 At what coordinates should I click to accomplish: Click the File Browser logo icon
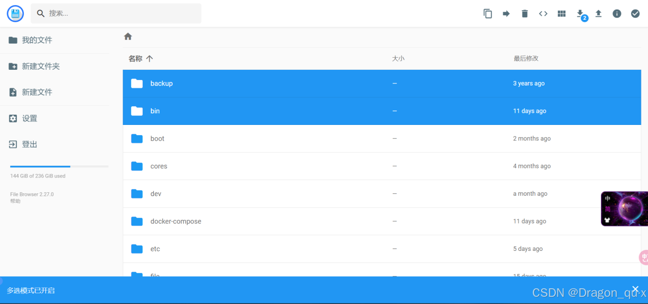[x=15, y=14]
